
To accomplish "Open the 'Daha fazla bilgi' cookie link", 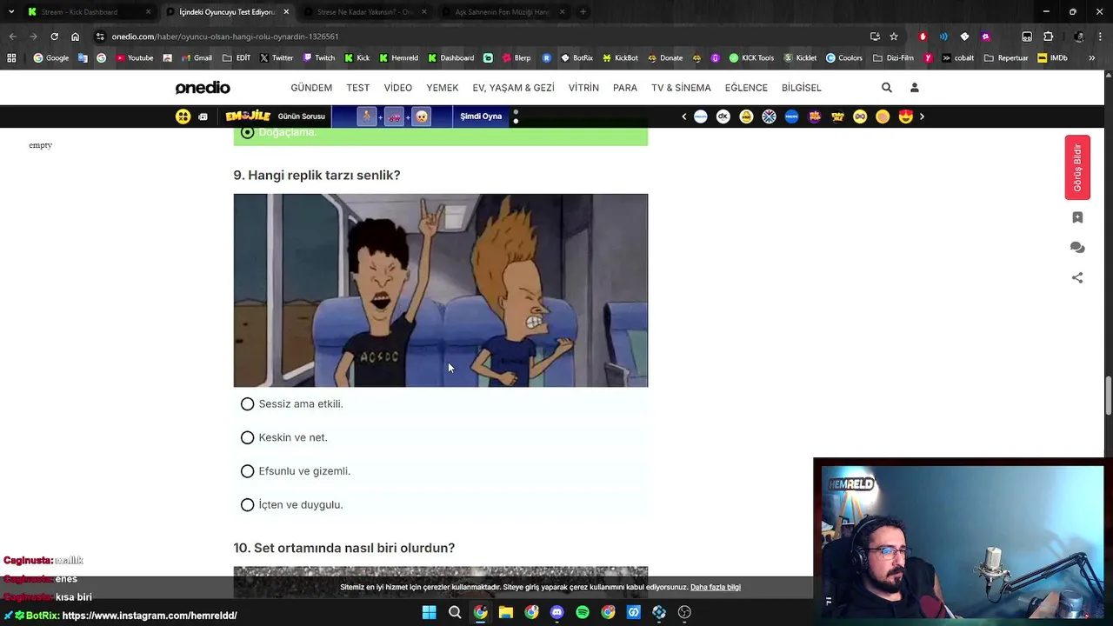I will coord(716,588).
